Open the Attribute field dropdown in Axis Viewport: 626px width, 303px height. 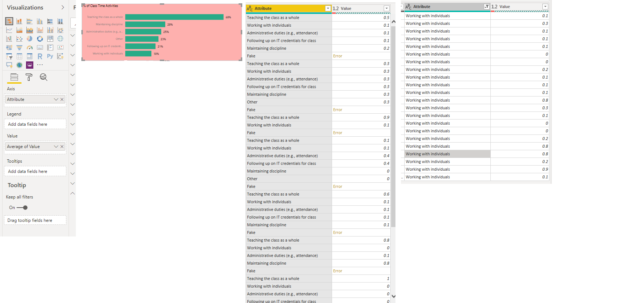pos(56,99)
